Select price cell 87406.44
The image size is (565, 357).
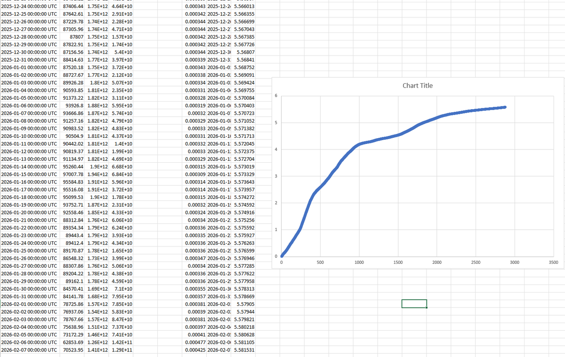tap(73, 7)
